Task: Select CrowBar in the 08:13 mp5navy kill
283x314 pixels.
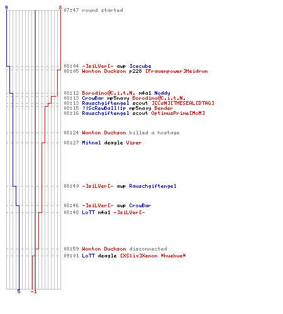Action: click(93, 98)
